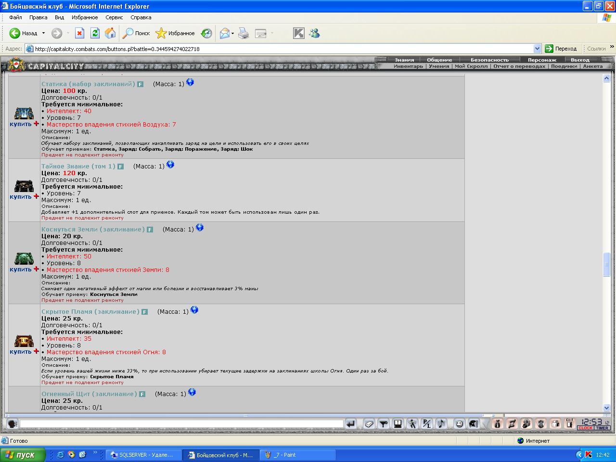Buy Статика spell set with купить
The image size is (616, 462).
21,124
